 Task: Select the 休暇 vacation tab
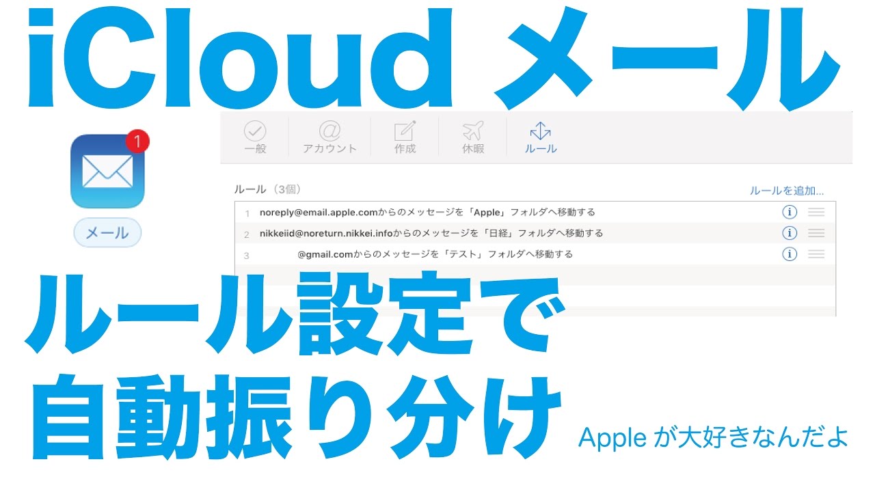[473, 137]
